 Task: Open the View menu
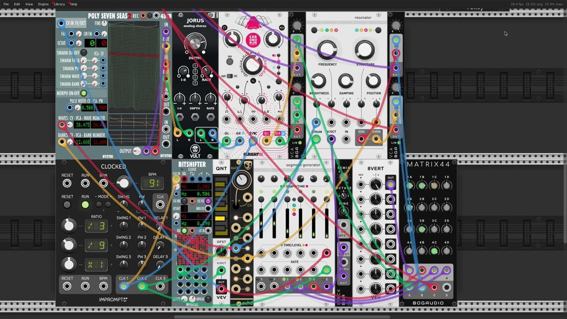coord(29,4)
